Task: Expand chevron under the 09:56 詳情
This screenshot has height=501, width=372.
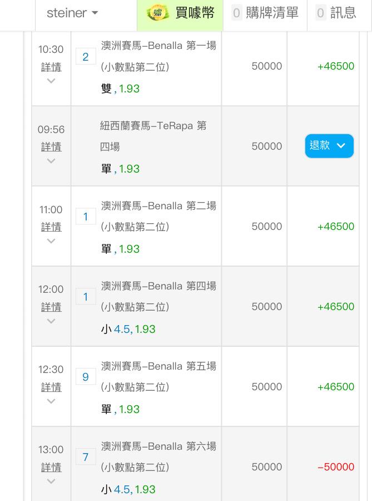Action: 51,161
